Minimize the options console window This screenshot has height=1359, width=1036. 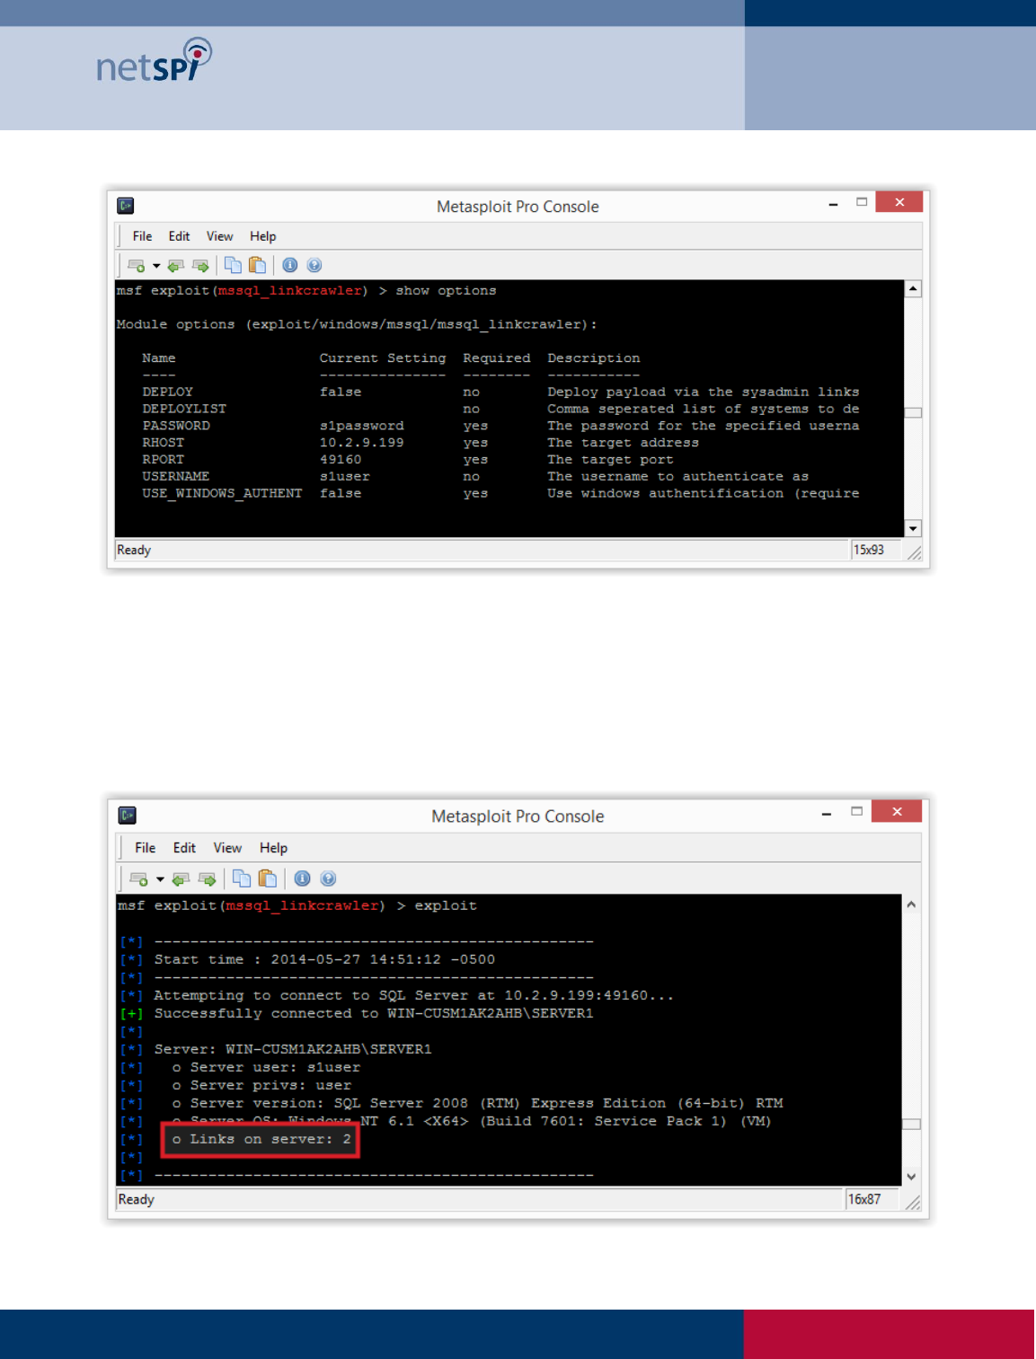833,204
